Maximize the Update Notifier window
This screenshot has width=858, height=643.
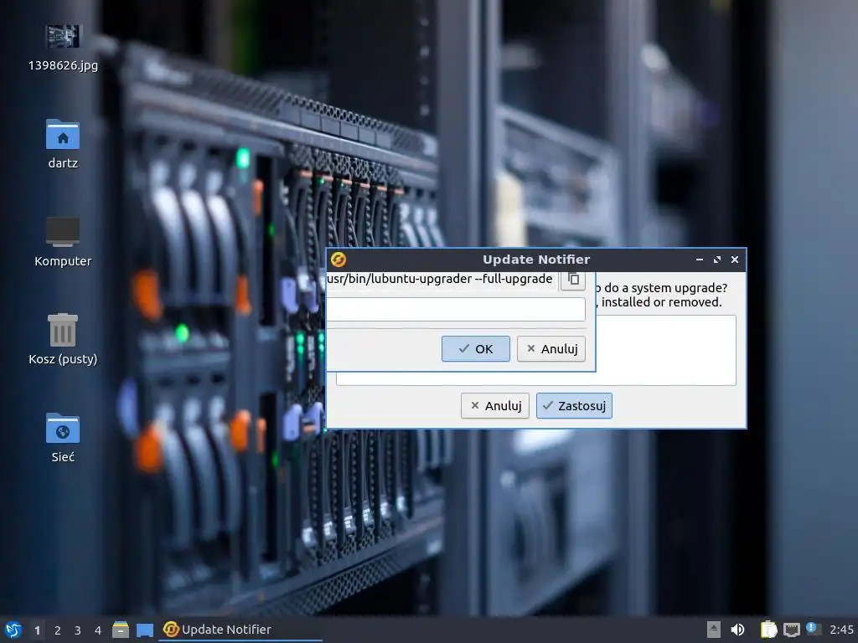click(x=717, y=260)
